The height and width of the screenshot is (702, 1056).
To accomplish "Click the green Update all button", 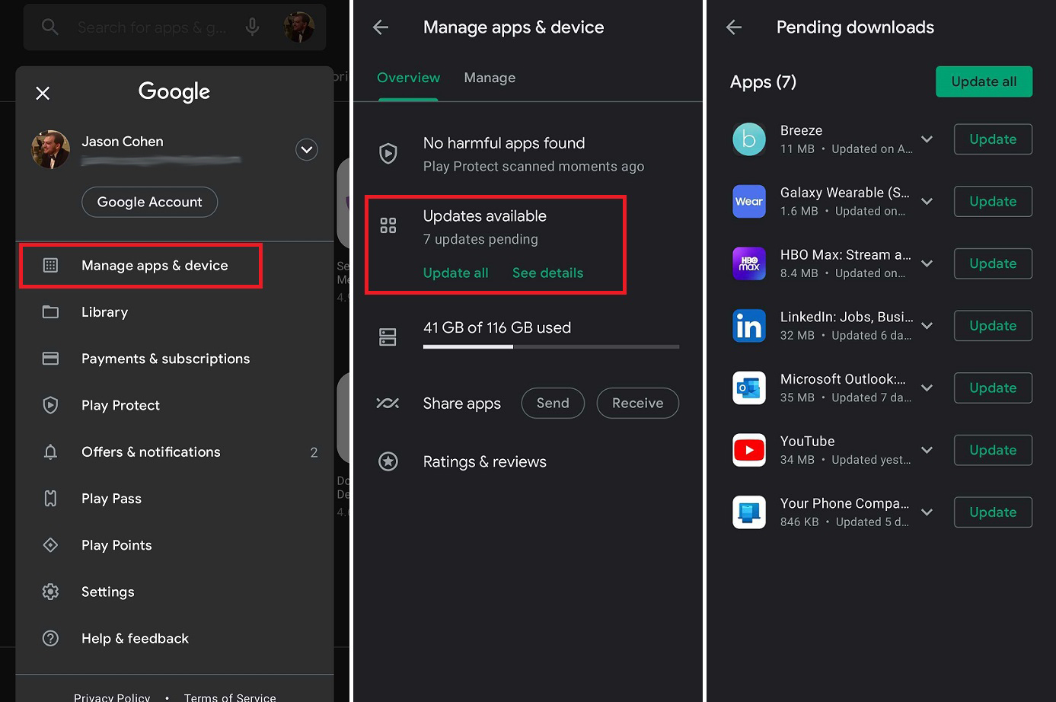I will pyautogui.click(x=984, y=81).
